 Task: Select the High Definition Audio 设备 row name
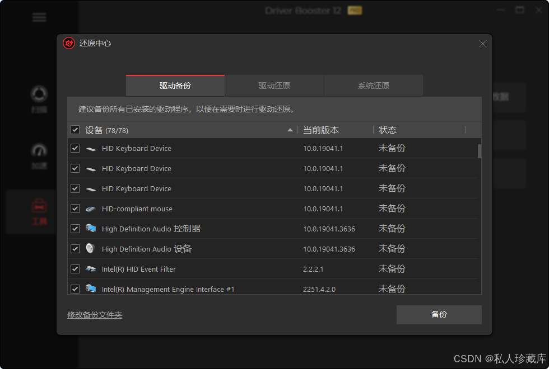[147, 249]
